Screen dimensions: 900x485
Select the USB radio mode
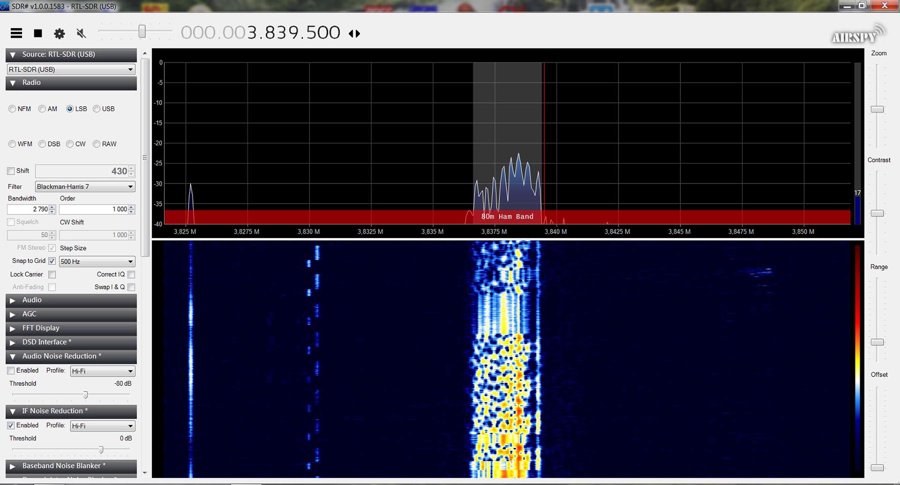pyautogui.click(x=97, y=109)
